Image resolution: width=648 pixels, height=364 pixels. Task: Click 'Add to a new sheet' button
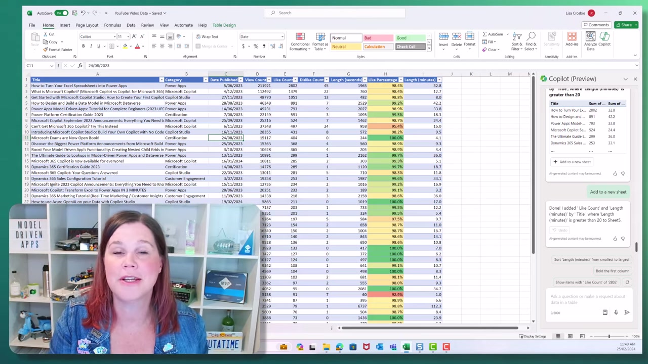click(x=572, y=162)
